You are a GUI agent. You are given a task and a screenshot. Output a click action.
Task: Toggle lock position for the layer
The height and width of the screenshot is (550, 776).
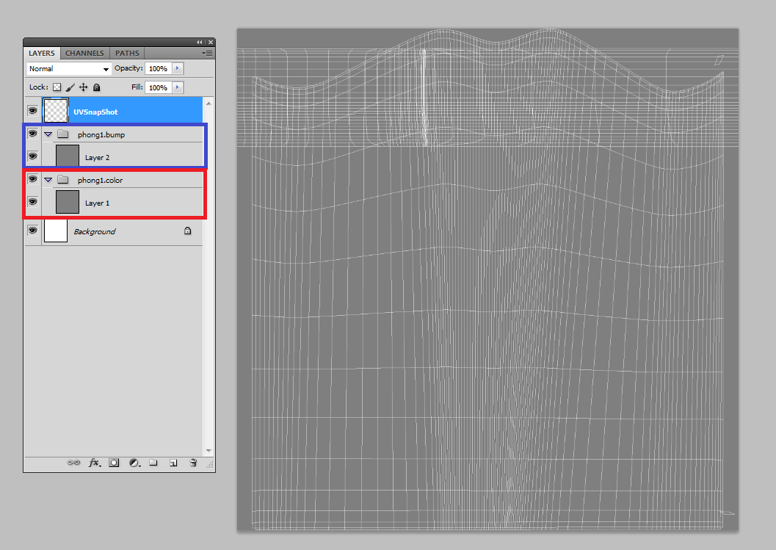[x=83, y=87]
